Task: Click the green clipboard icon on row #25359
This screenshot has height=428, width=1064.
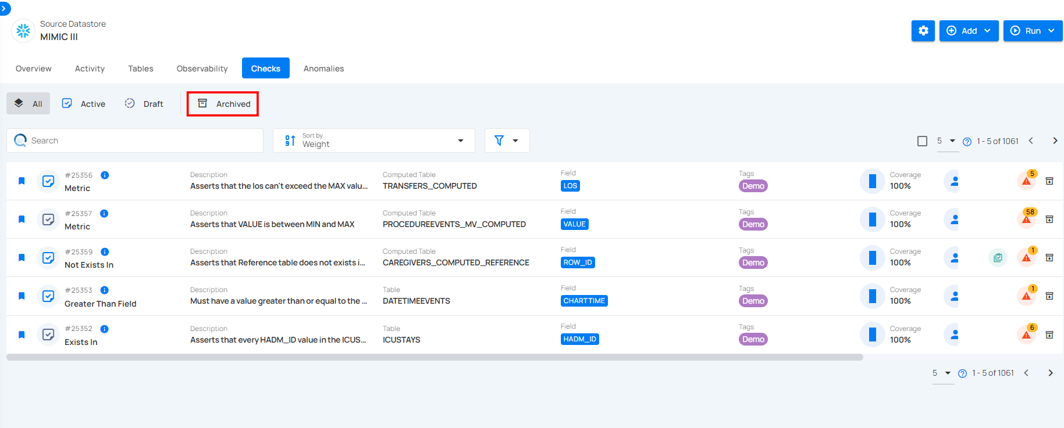Action: (998, 257)
